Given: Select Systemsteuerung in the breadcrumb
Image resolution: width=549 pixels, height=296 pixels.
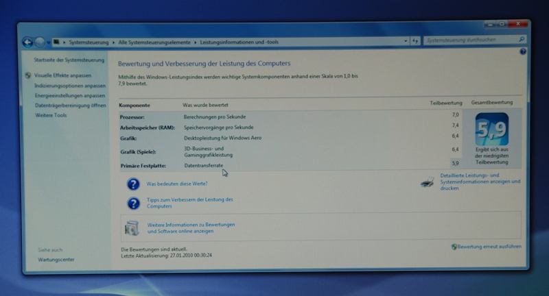Looking at the screenshot, I should click(89, 42).
